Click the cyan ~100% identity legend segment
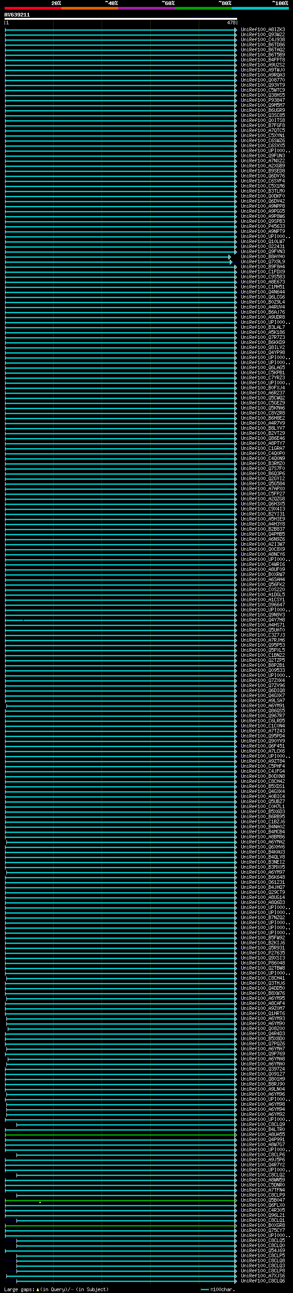293x1293 pixels. [260, 8]
